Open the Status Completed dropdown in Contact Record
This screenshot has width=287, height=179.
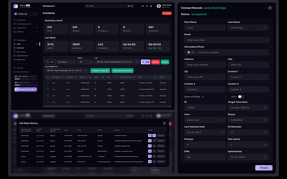coord(248,120)
